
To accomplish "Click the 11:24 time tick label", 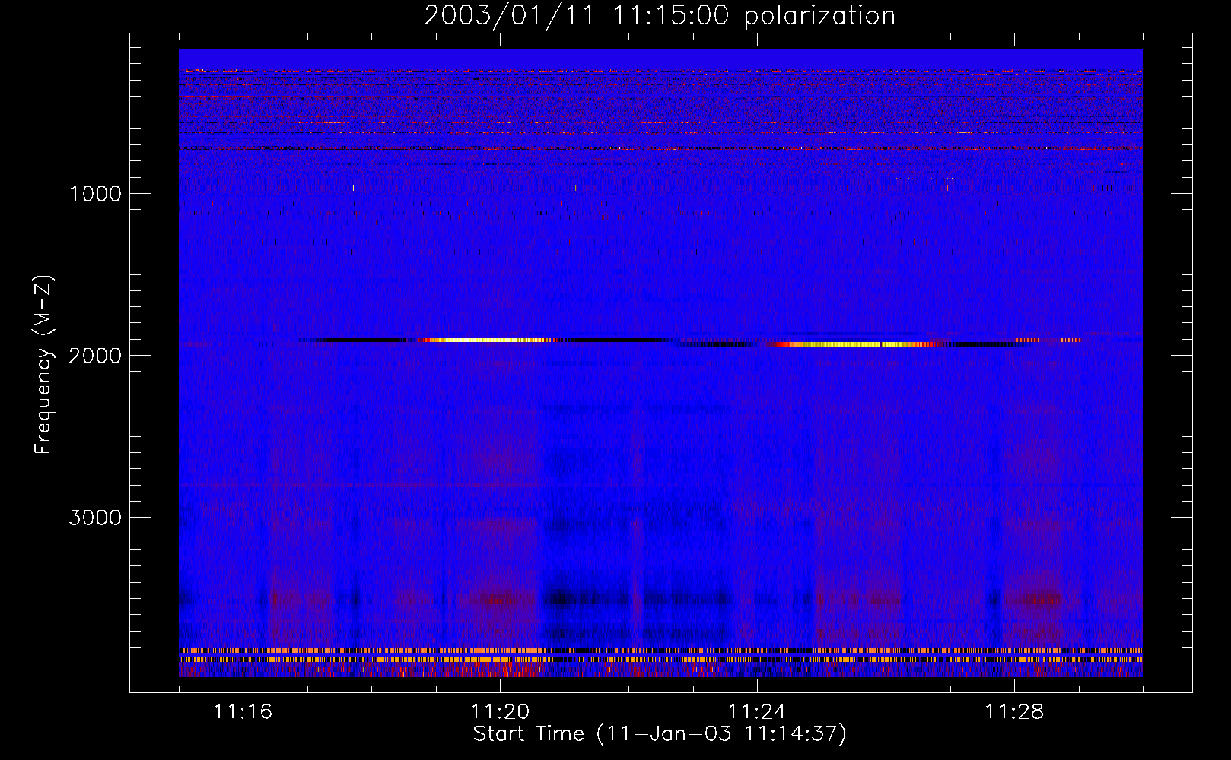I will click(x=757, y=712).
